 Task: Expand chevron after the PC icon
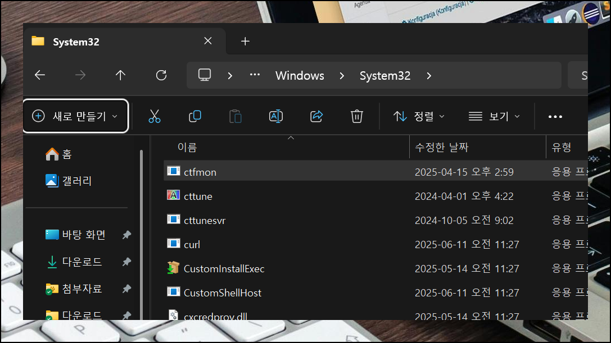(230, 76)
